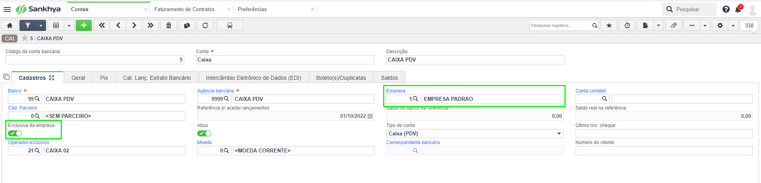Screen dimensions: 761x183
Task: Open the favorites star toolbar button
Action: coord(609,25)
